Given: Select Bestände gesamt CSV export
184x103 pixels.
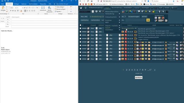Looking at the screenshot, I should [147, 29].
